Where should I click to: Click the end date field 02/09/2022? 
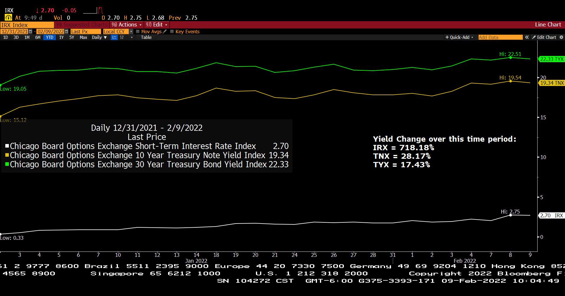[x=50, y=32]
